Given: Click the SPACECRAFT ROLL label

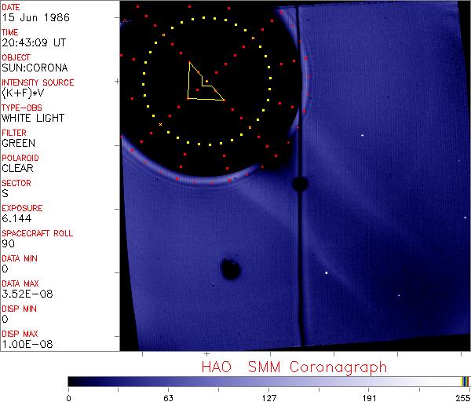Looking at the screenshot, I should coord(35,233).
